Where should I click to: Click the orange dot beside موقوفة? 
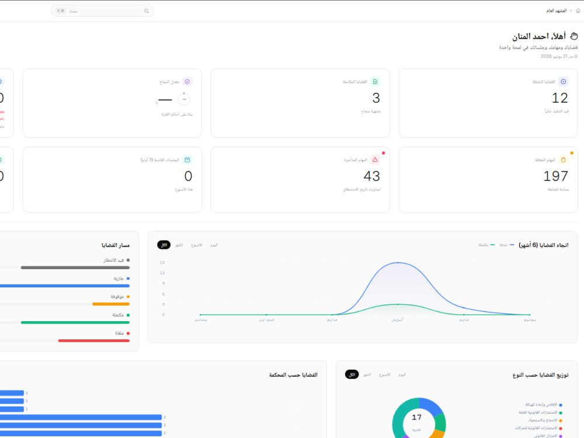[128, 297]
